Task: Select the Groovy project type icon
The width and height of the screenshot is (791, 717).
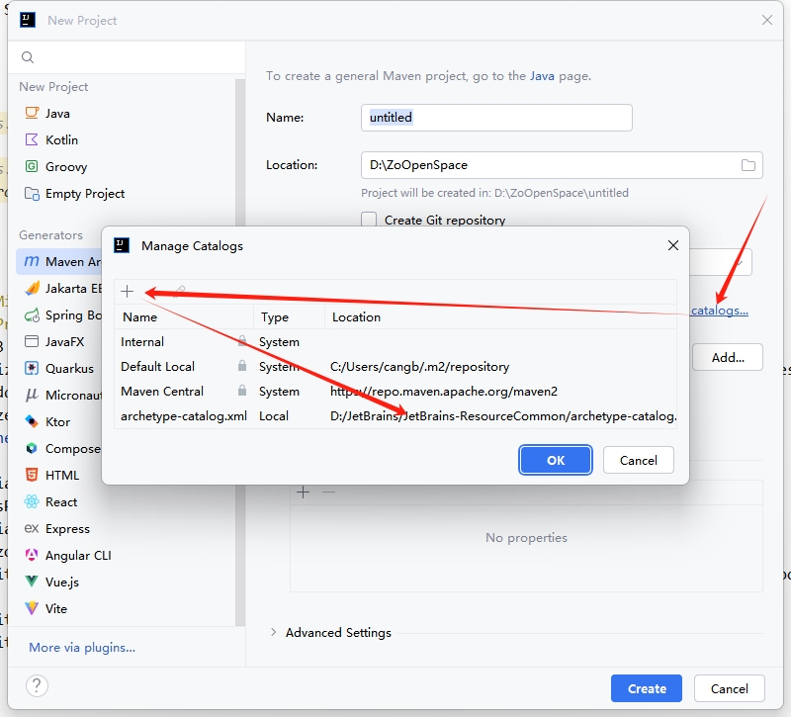Action: pyautogui.click(x=32, y=166)
